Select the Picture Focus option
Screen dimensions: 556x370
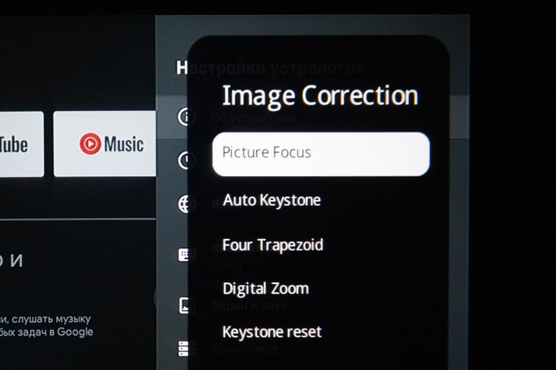pos(321,154)
